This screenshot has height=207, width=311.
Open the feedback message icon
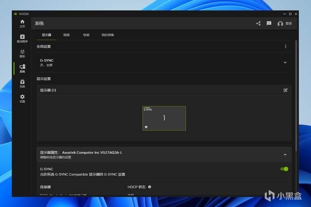(x=269, y=23)
